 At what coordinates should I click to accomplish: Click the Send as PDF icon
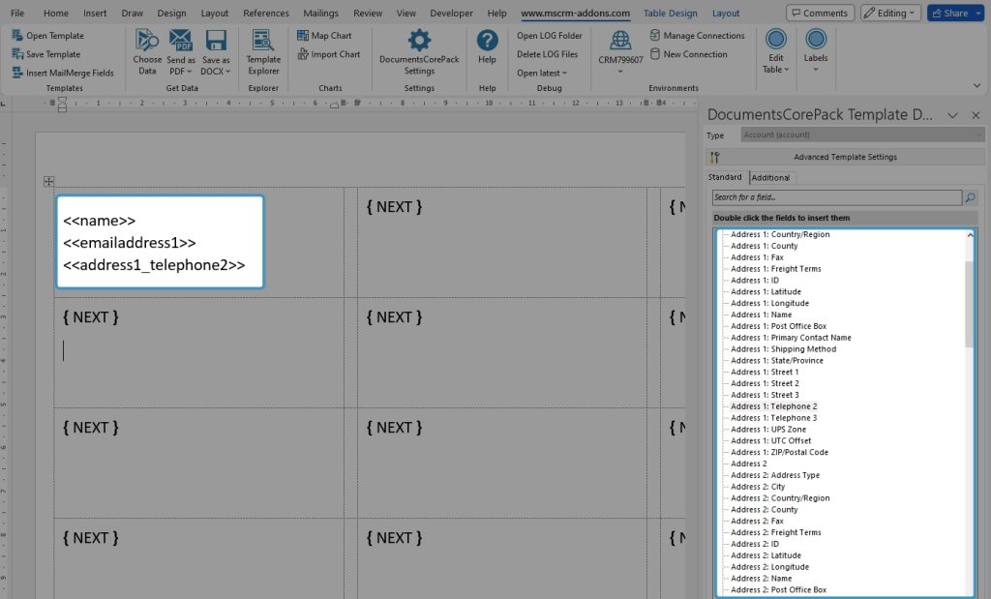[x=181, y=41]
